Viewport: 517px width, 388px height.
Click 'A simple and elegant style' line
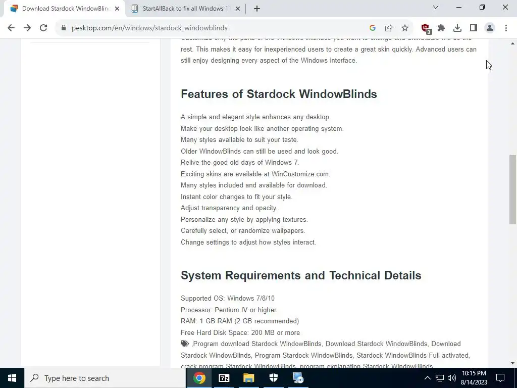(256, 117)
